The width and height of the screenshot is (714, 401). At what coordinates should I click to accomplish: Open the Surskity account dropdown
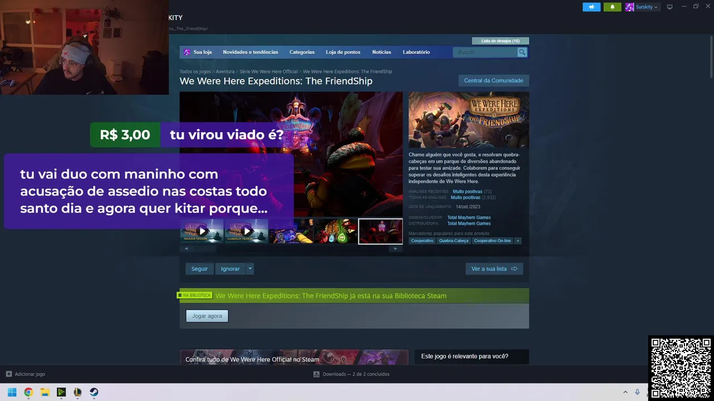click(647, 7)
